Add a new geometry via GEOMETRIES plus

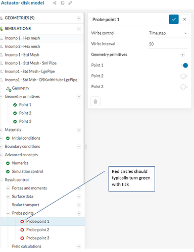coord(79,18)
